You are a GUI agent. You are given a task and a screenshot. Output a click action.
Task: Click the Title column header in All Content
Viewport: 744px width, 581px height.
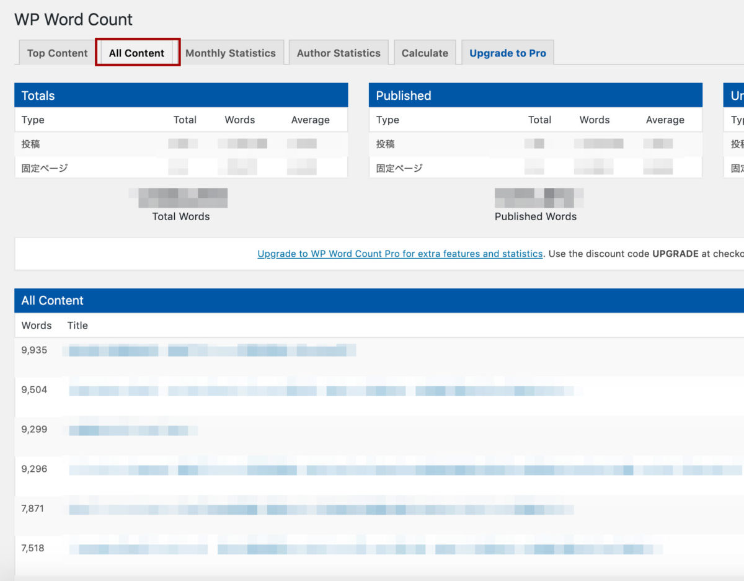tap(77, 326)
